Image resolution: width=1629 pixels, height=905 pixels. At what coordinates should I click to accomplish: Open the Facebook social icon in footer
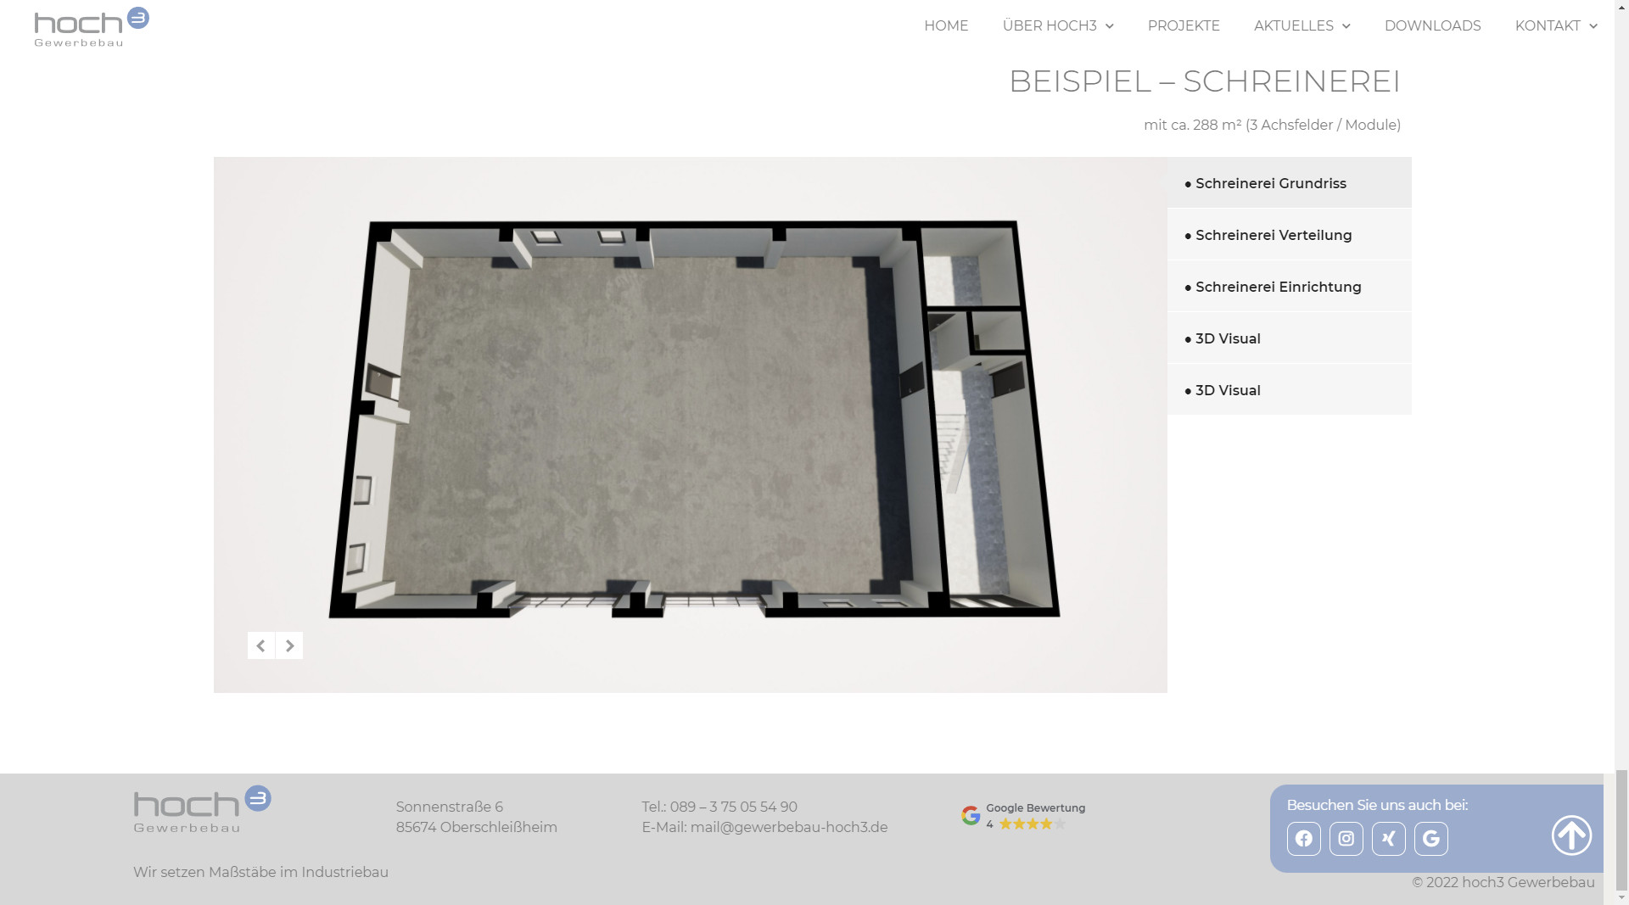pos(1305,838)
